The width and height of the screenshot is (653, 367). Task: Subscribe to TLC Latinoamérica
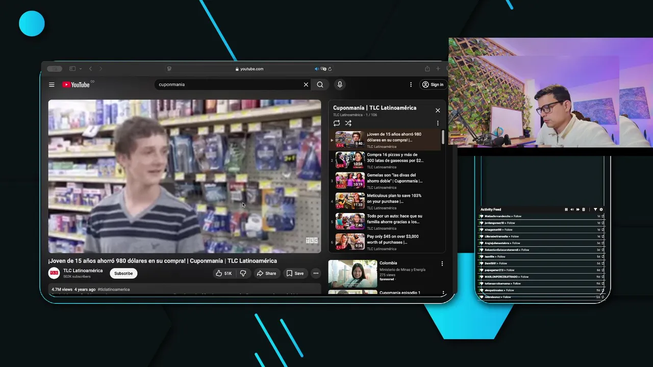point(123,273)
